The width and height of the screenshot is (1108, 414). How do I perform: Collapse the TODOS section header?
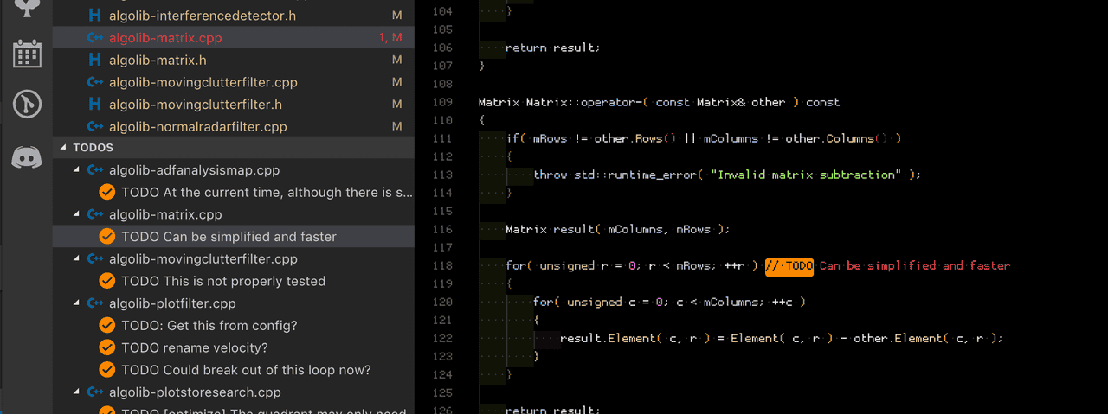[62, 148]
